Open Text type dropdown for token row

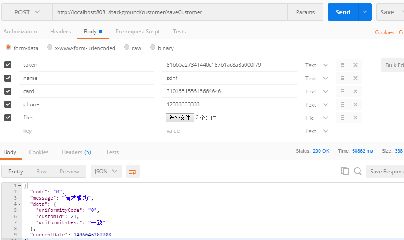point(325,65)
